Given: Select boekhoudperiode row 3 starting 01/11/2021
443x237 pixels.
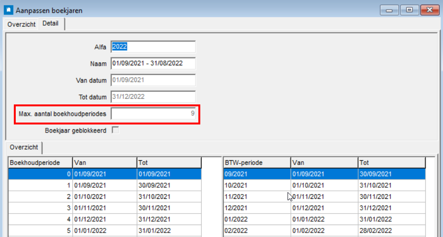Looking at the screenshot, I should (x=104, y=208).
